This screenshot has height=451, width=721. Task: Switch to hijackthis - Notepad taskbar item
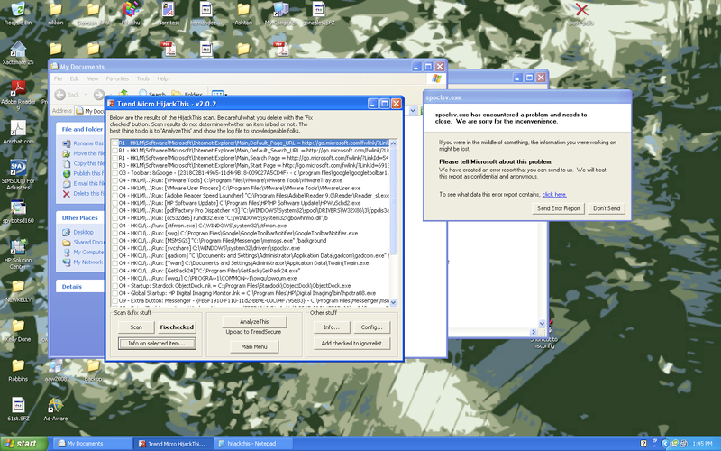(x=252, y=444)
